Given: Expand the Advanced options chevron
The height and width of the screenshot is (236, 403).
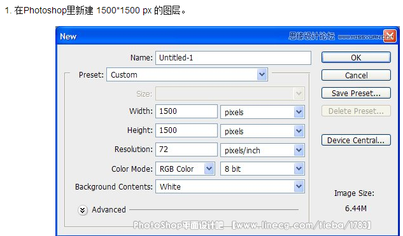Looking at the screenshot, I should (83, 211).
